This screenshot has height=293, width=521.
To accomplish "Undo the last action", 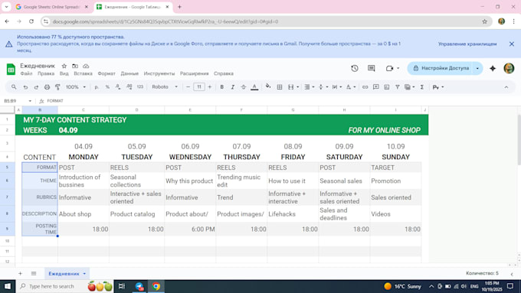I will click(25, 87).
